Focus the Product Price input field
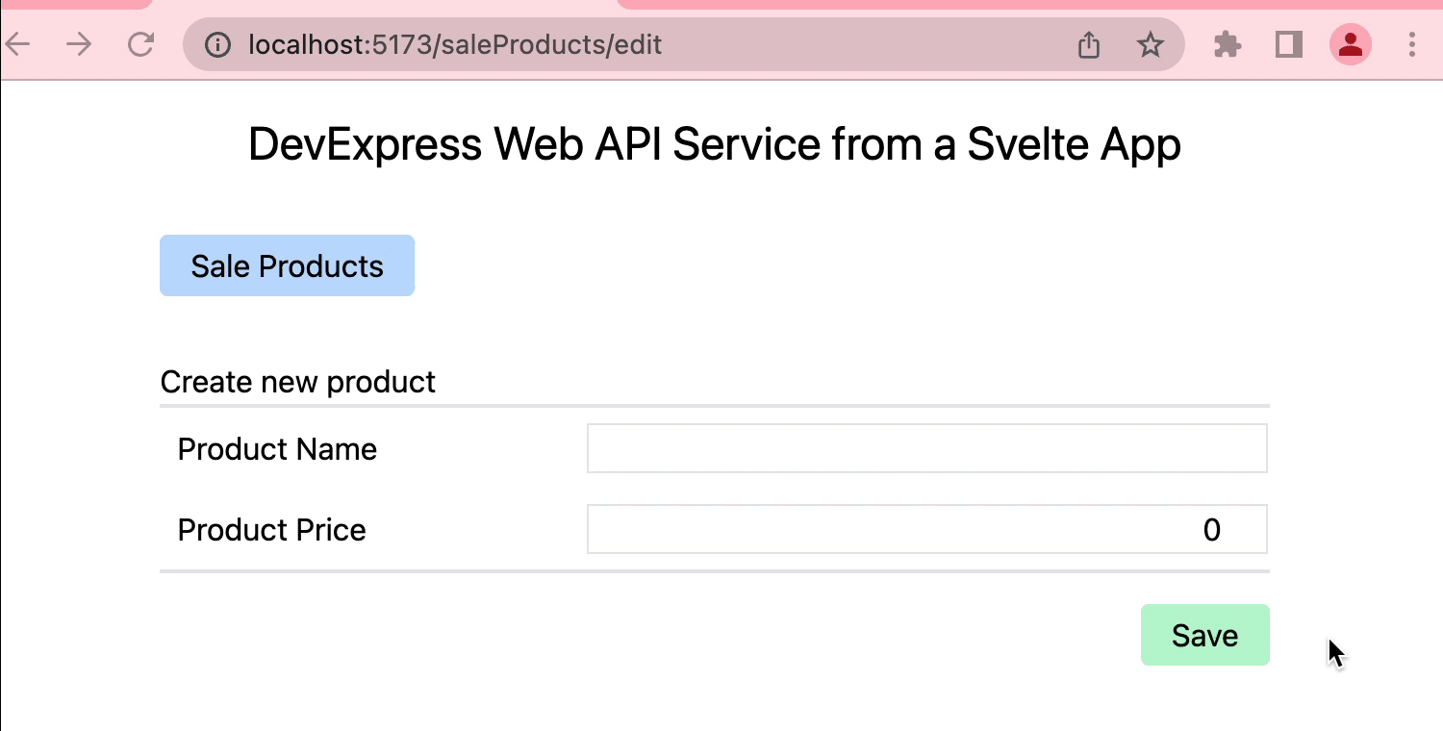This screenshot has width=1443, height=731. [926, 529]
